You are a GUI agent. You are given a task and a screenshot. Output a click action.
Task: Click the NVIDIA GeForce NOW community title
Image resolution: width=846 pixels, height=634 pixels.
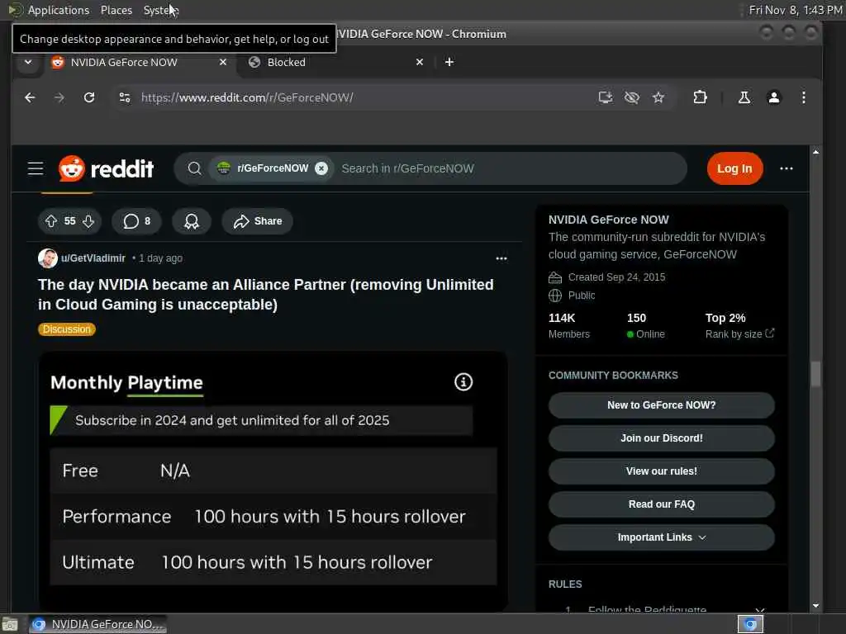pyautogui.click(x=609, y=220)
